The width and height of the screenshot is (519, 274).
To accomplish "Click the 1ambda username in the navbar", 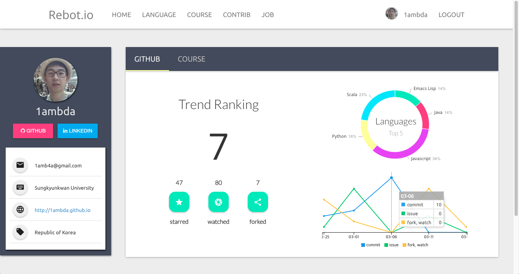I will click(x=416, y=15).
